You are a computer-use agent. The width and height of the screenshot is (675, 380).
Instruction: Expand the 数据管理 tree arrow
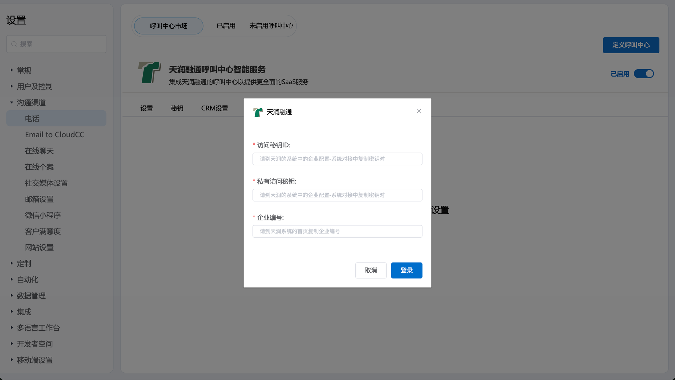coord(12,296)
